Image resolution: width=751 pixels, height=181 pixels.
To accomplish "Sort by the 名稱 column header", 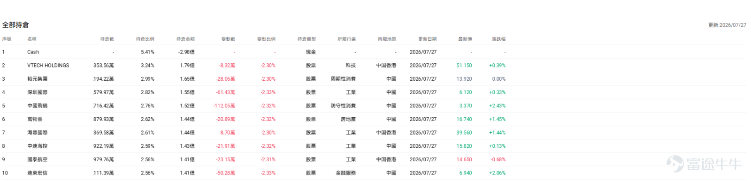I will [x=32, y=39].
